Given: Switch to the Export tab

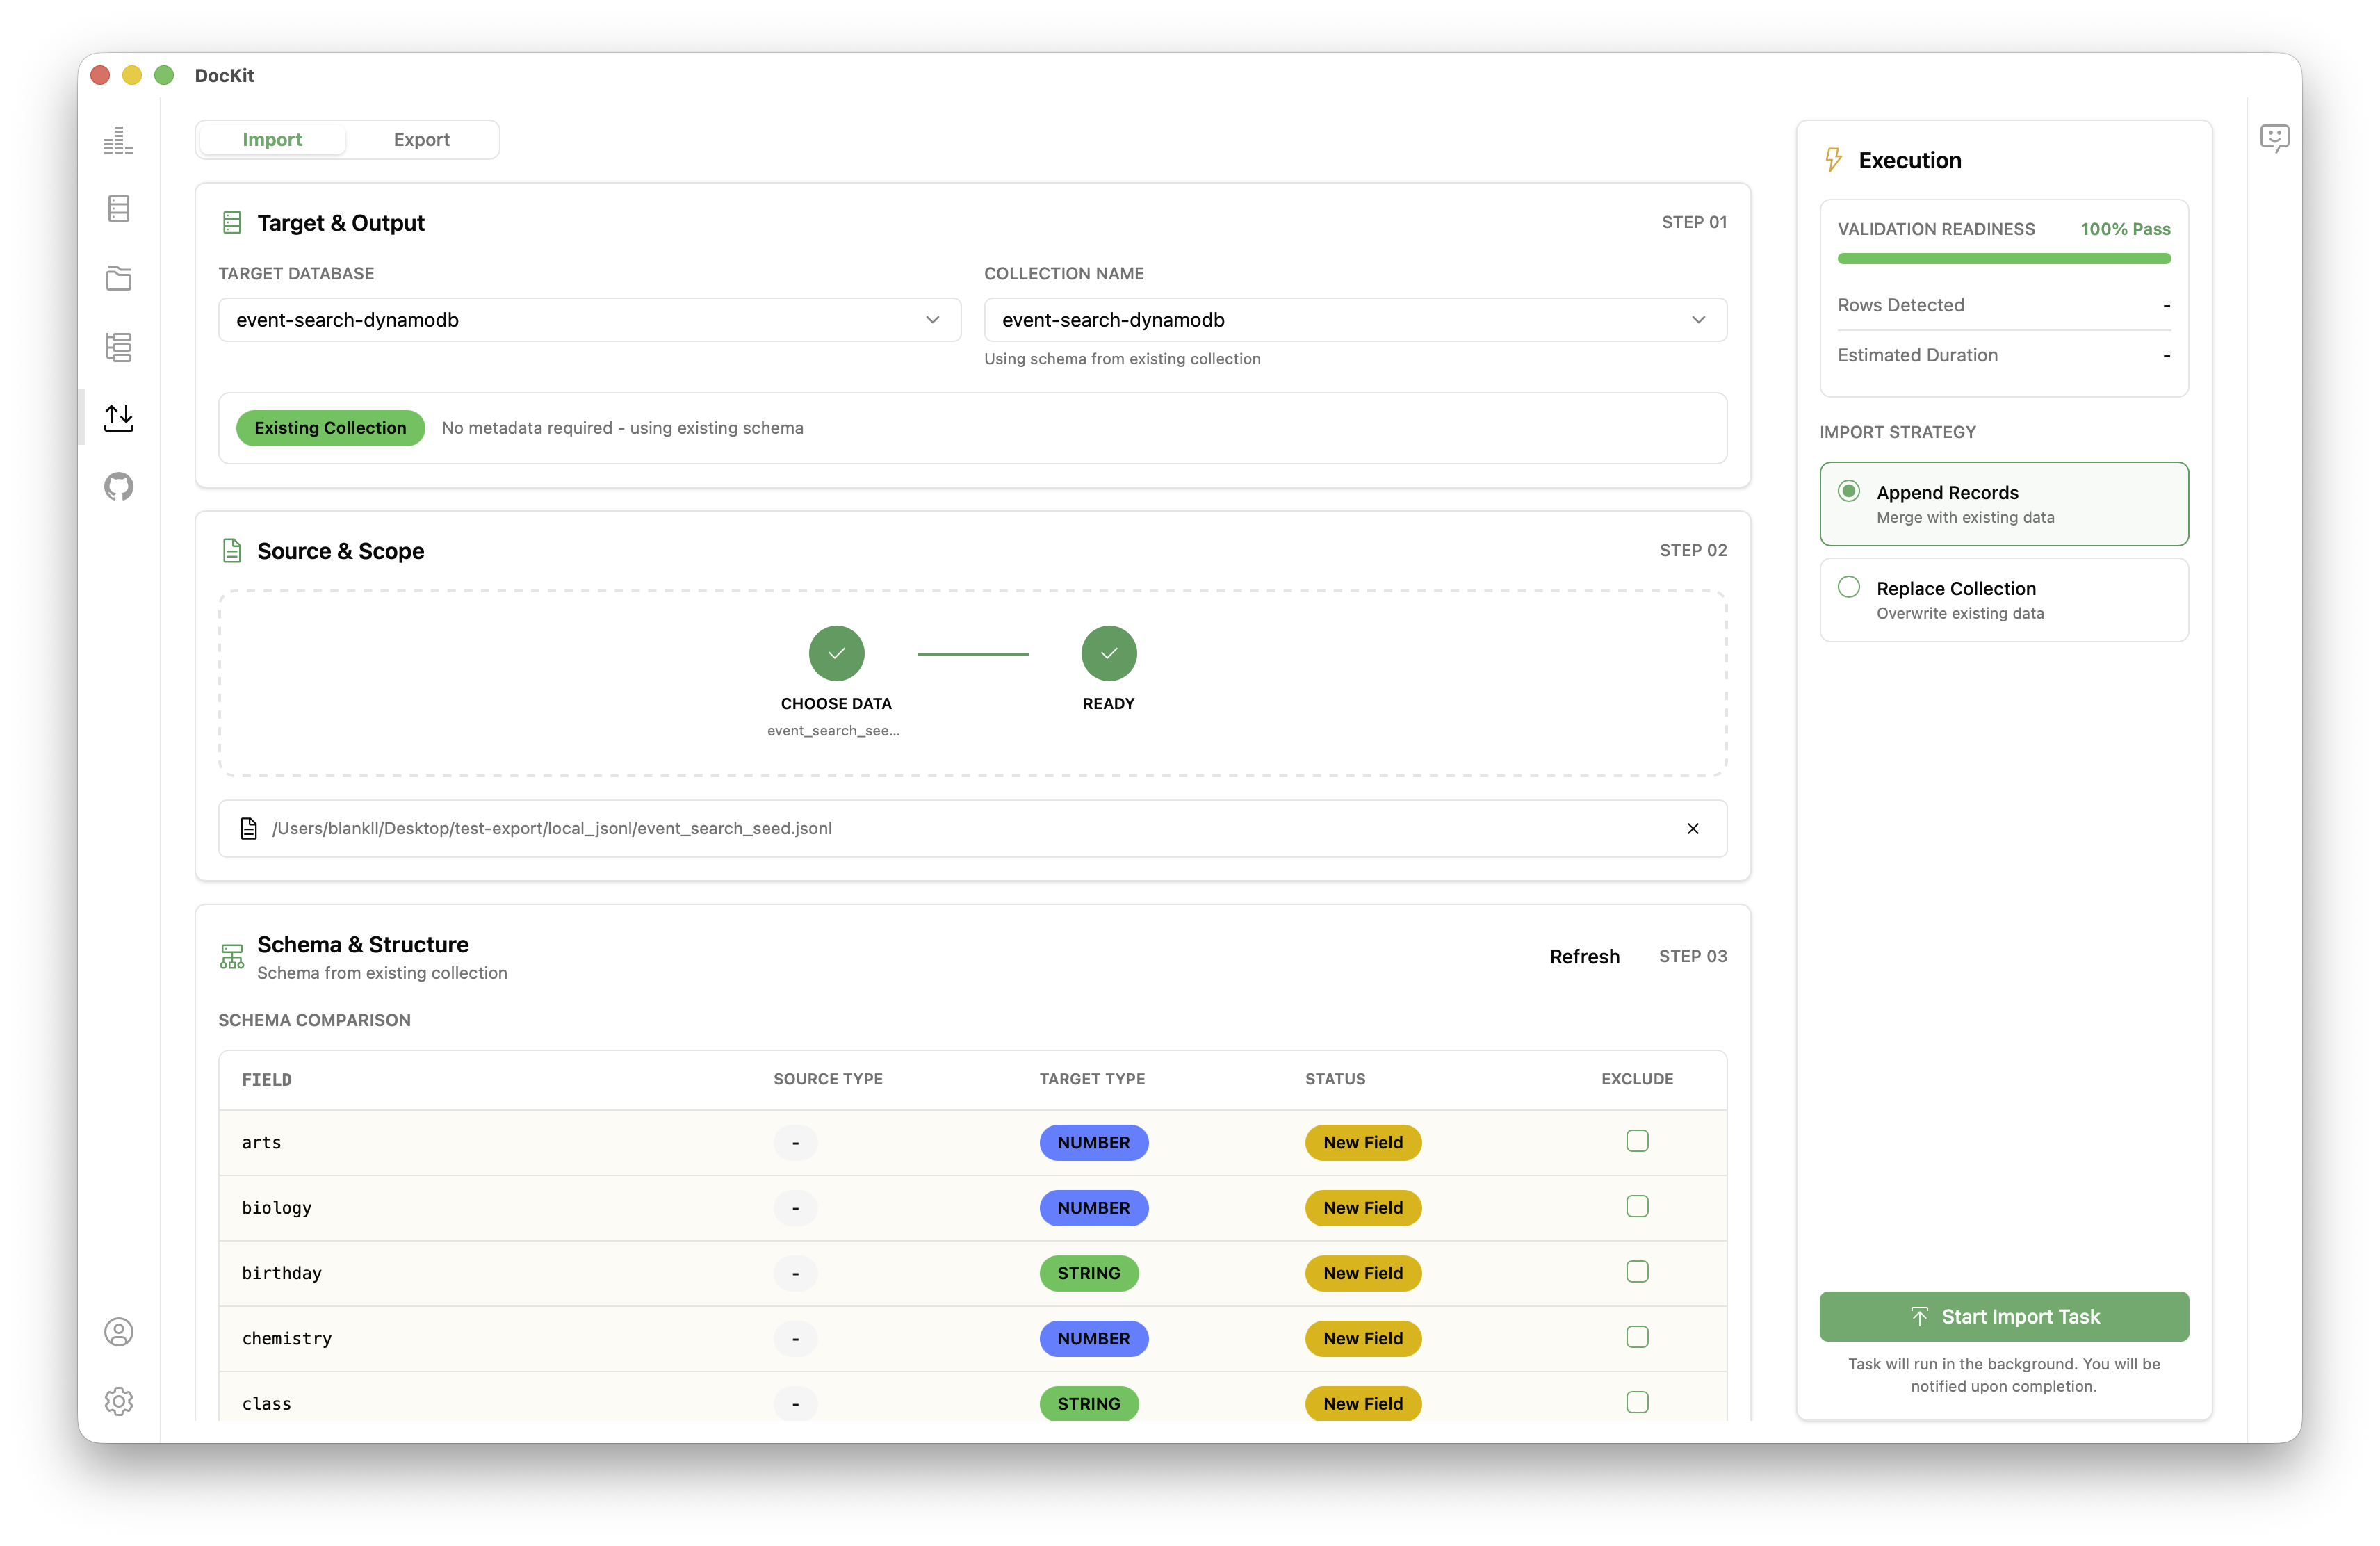Looking at the screenshot, I should (421, 139).
